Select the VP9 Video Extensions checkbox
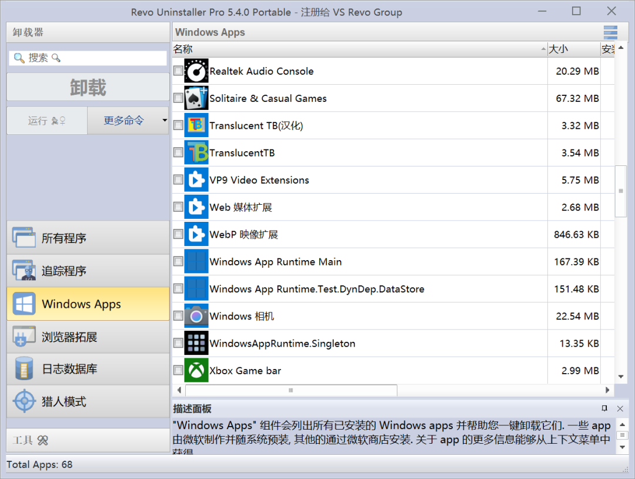635x479 pixels. point(178,179)
